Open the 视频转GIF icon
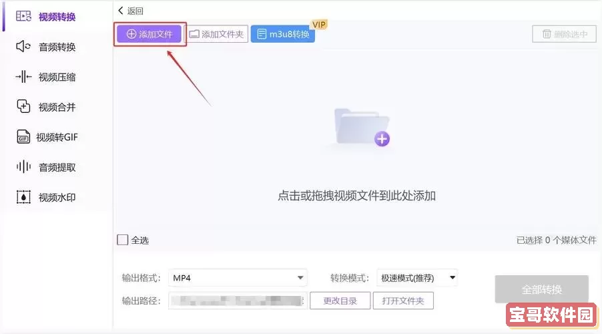Viewport: 602px width, 334px height. (x=23, y=137)
